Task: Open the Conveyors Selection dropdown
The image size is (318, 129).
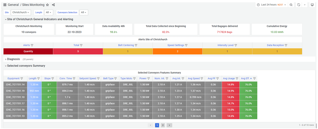Action: coord(84,12)
